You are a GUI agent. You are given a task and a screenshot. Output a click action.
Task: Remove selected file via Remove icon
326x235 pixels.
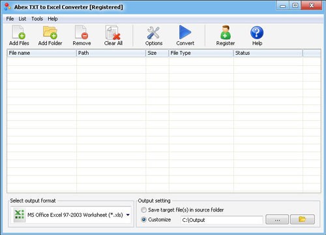point(81,35)
